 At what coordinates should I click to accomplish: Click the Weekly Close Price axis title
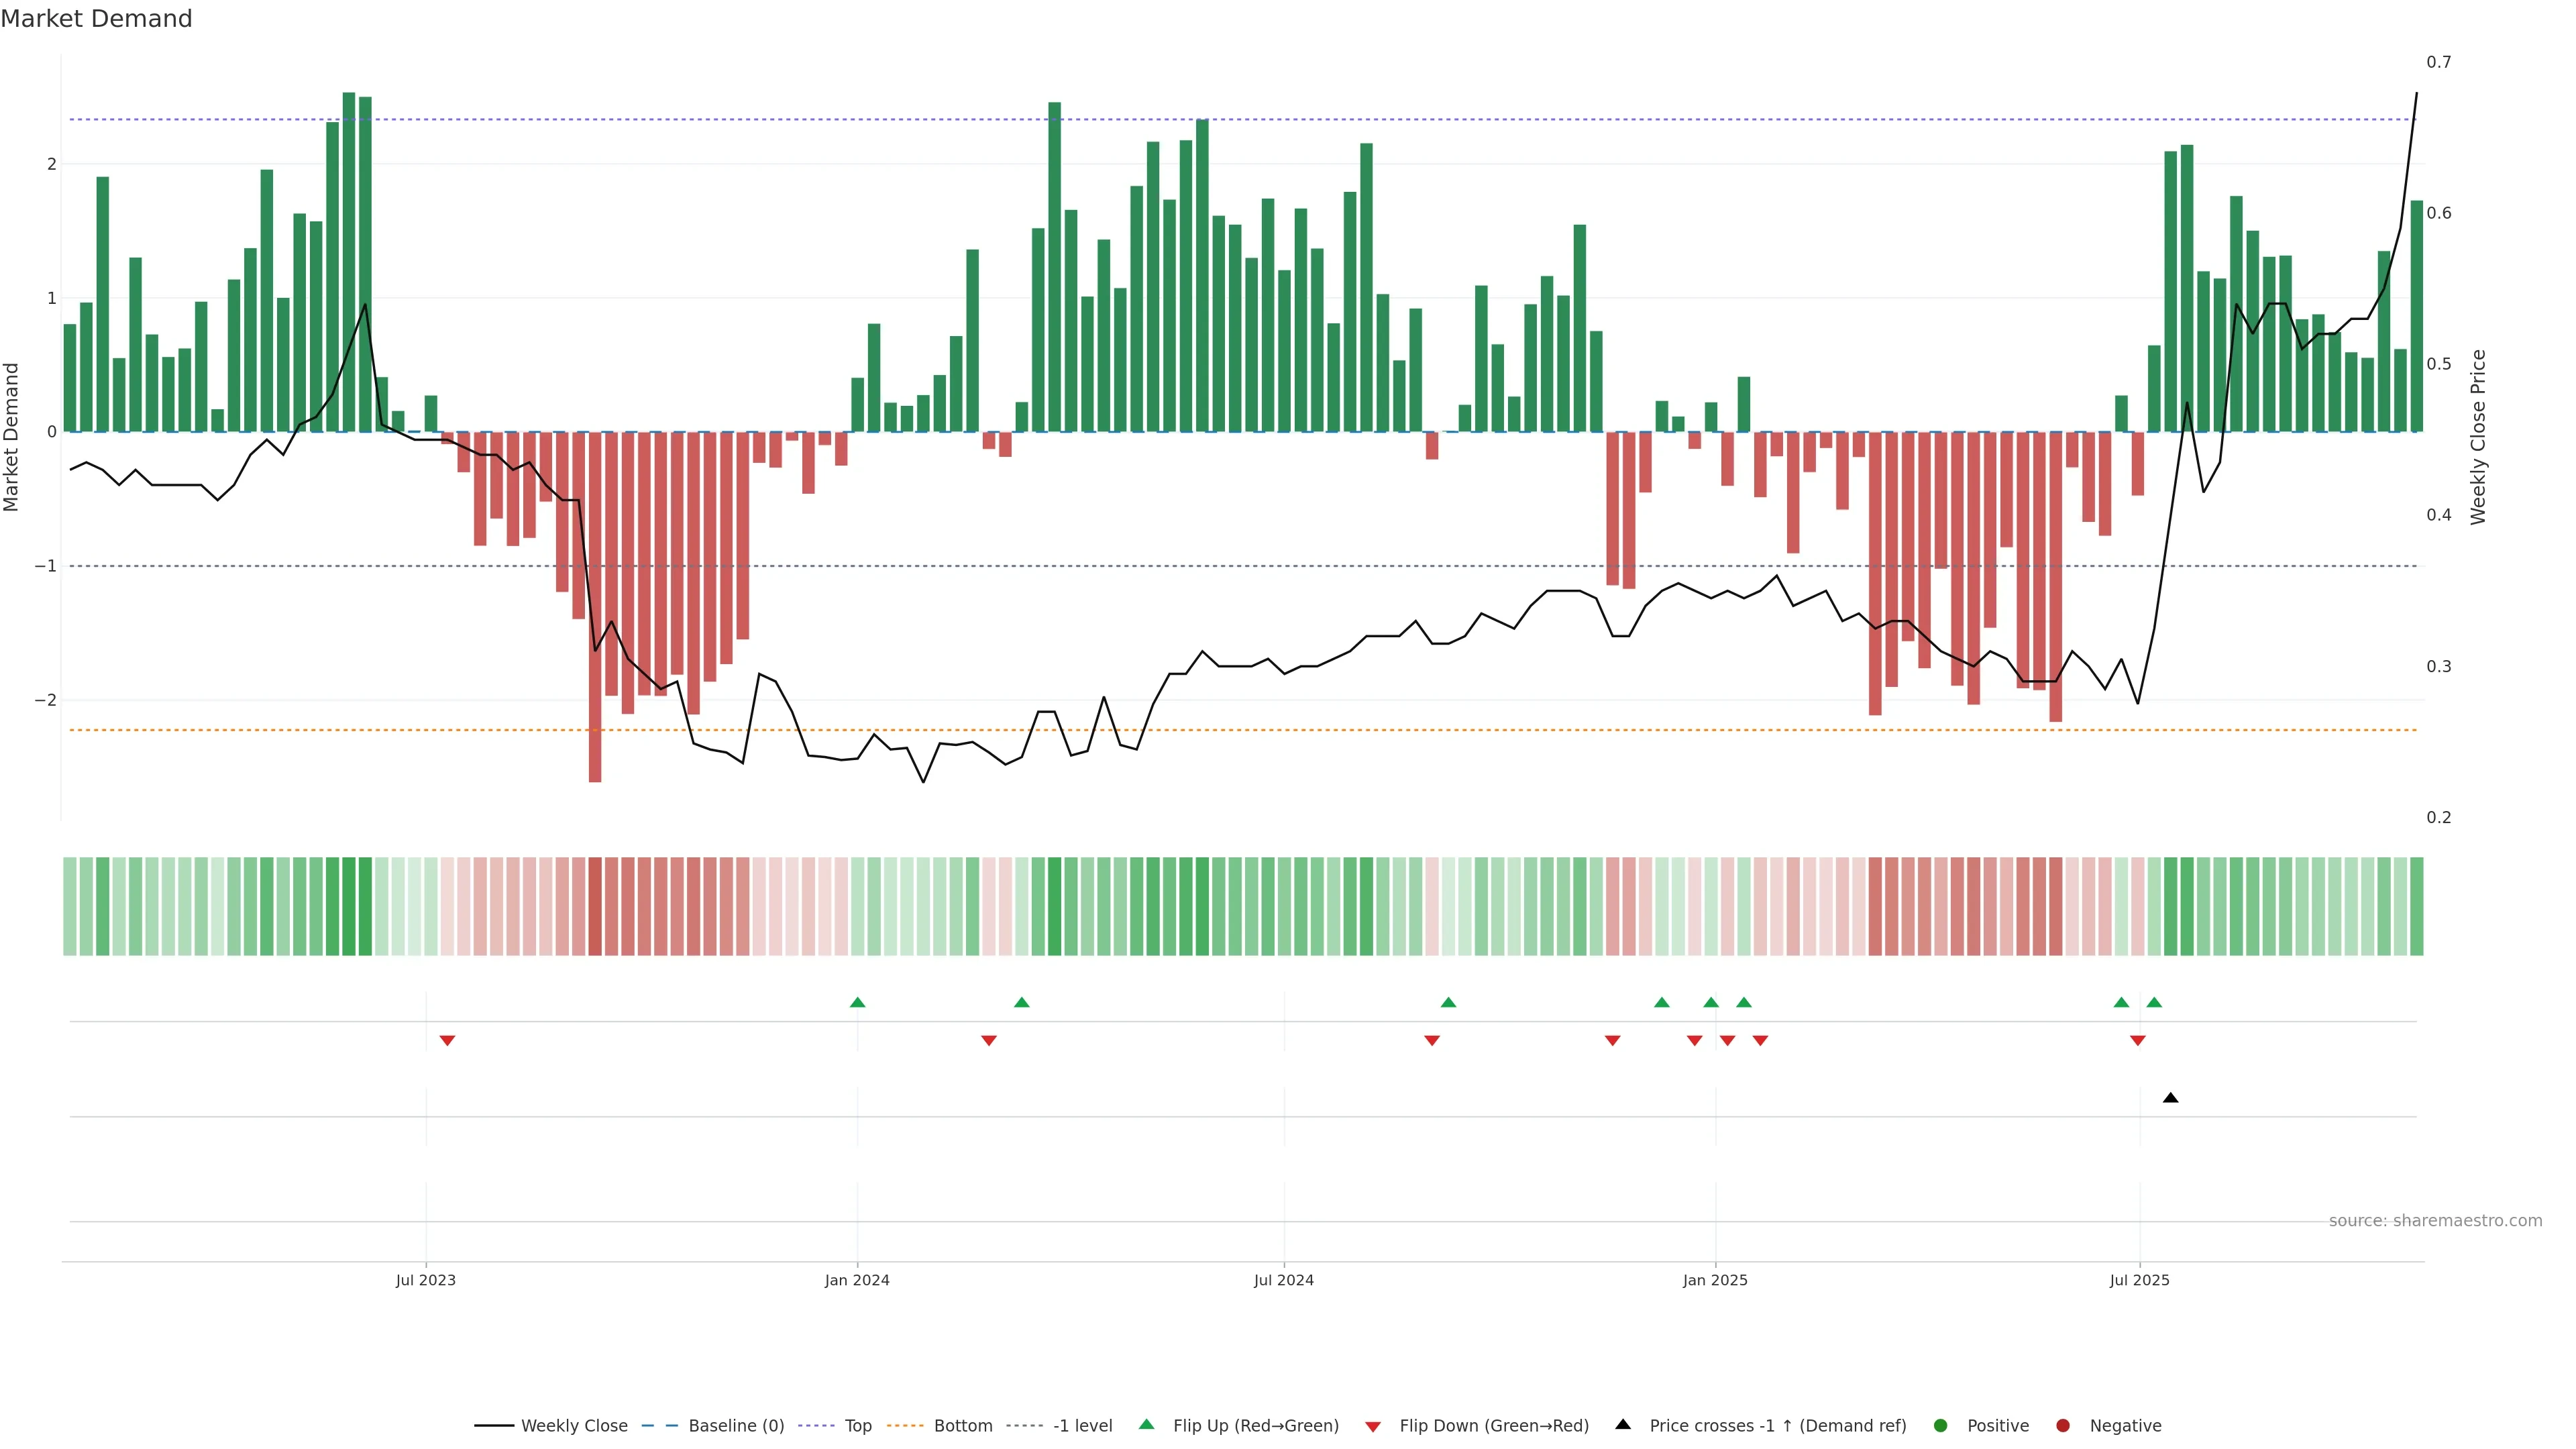(x=2477, y=437)
